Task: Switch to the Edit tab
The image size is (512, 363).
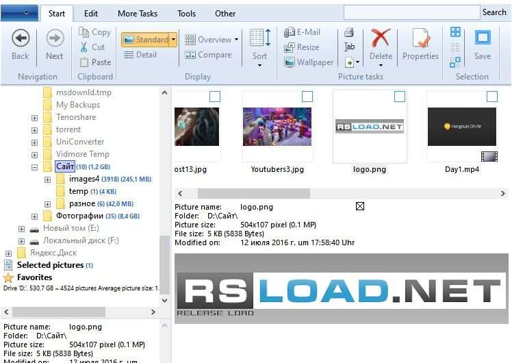Action: coord(91,14)
